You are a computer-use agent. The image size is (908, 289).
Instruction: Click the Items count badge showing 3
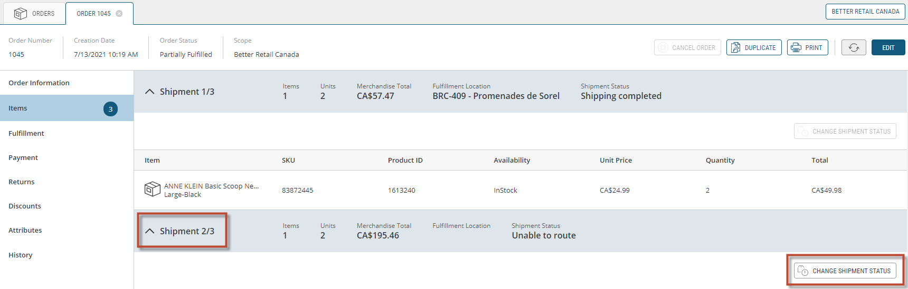(x=110, y=109)
